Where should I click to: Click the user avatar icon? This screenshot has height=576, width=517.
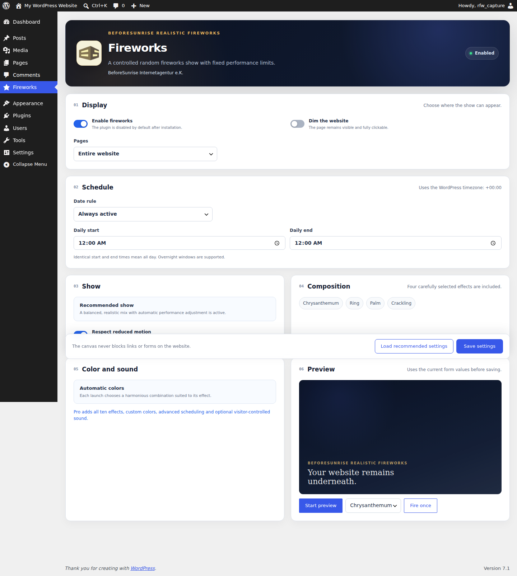pos(511,6)
